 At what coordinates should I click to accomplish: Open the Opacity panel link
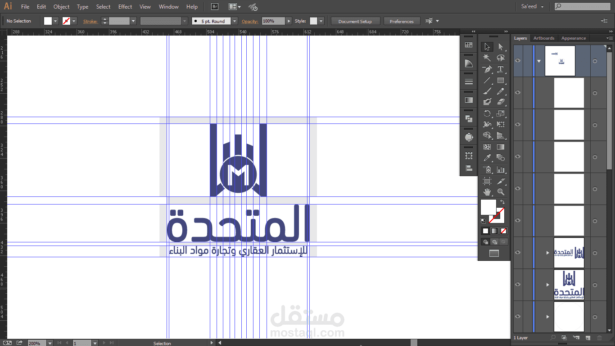pos(250,21)
